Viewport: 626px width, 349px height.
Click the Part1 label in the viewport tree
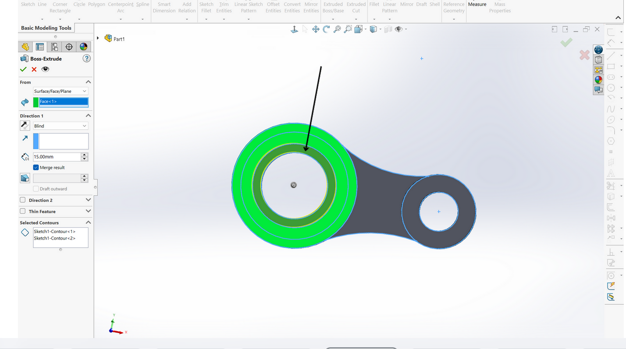[x=119, y=39]
